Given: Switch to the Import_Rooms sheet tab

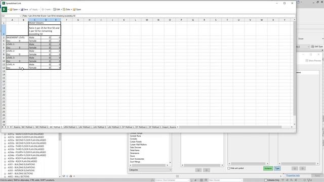Looking at the screenshot, I should (169, 127).
